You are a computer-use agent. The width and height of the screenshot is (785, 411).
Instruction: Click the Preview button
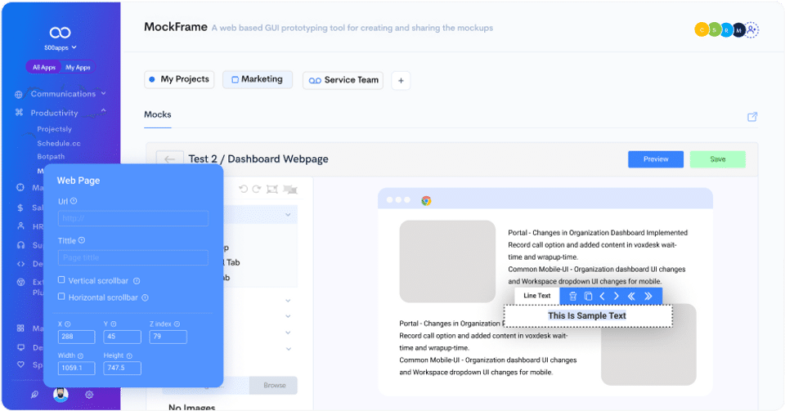tap(656, 159)
